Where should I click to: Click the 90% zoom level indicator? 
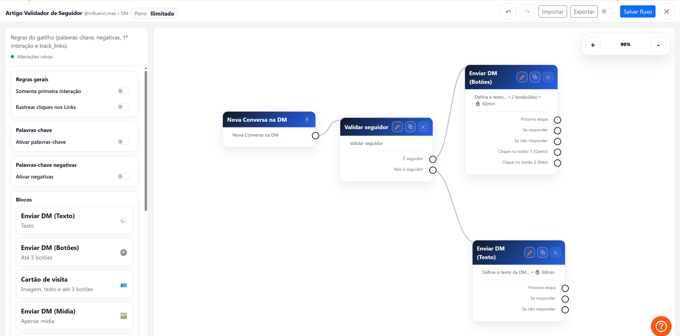625,44
